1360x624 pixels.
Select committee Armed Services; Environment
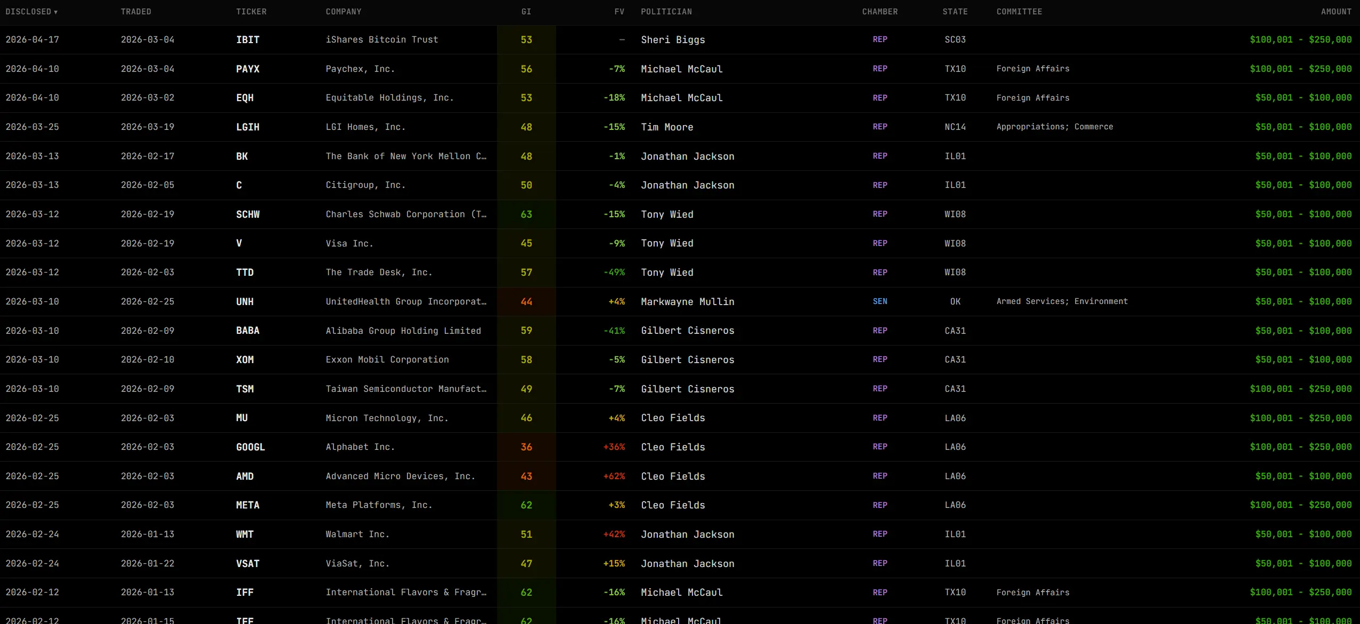1062,301
